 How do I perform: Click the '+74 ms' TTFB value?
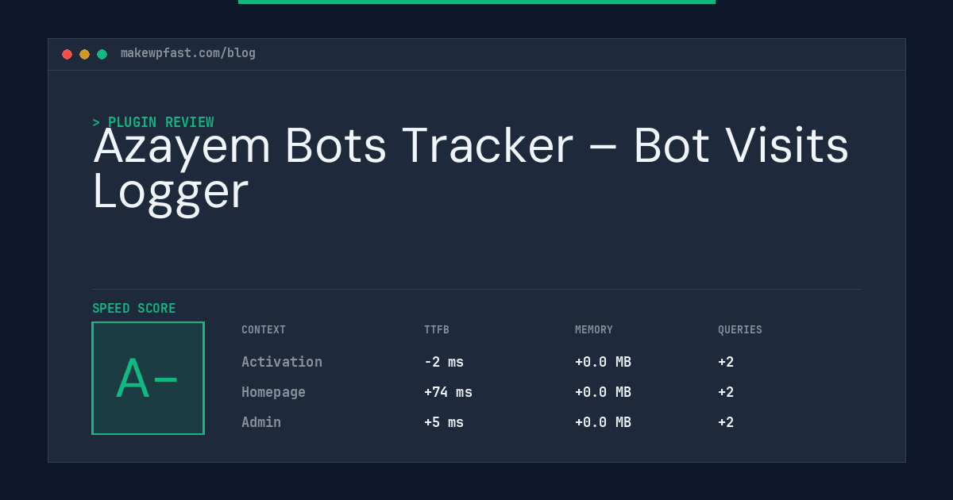pos(448,392)
